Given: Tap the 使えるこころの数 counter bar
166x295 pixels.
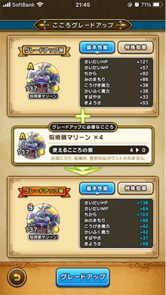Looking at the screenshot, I should coord(99,150).
